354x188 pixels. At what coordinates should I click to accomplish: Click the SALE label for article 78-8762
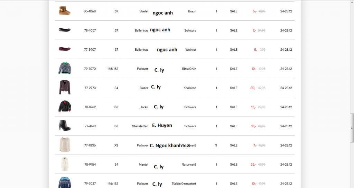pyautogui.click(x=234, y=107)
